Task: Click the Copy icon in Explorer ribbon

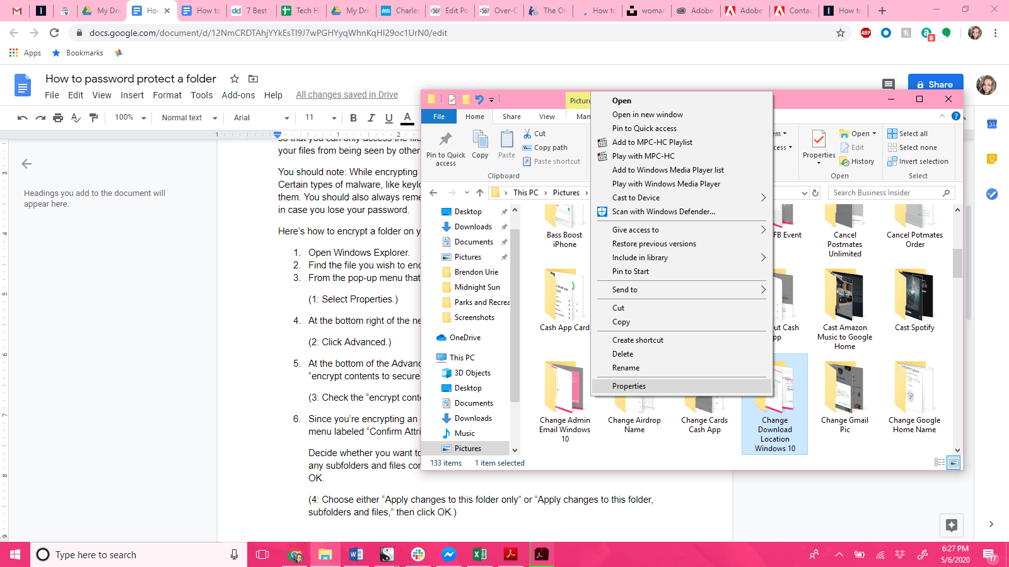Action: (x=480, y=144)
